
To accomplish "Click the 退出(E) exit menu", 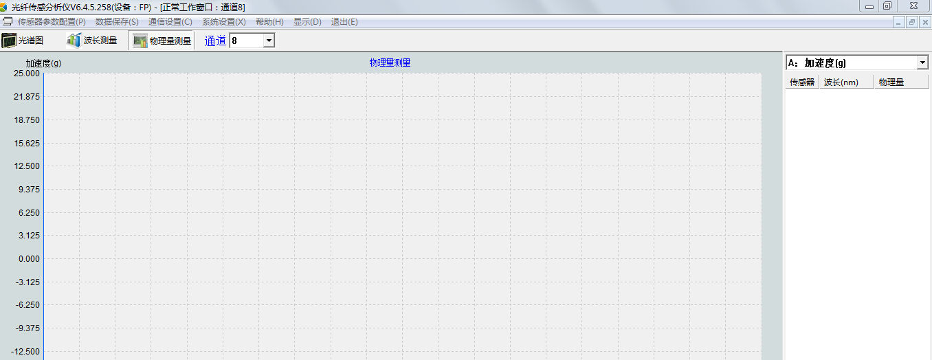I will [x=344, y=22].
